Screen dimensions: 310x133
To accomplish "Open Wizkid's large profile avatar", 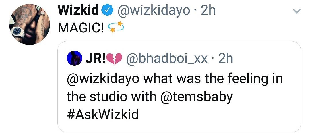I will [x=30, y=24].
